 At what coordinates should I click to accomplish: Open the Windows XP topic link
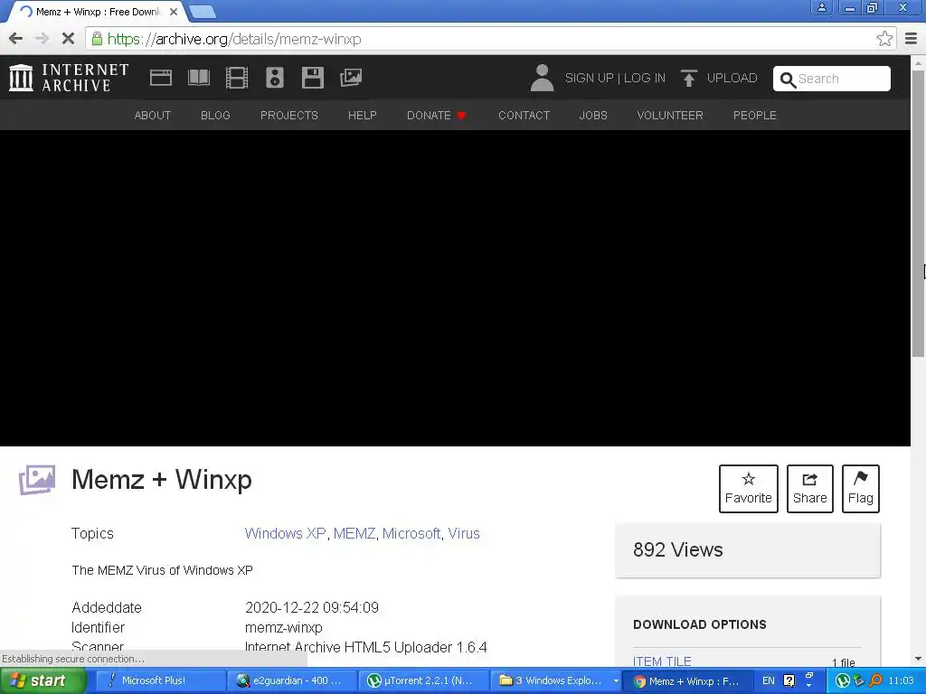285,533
